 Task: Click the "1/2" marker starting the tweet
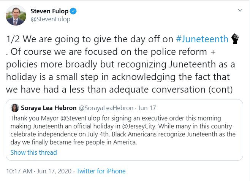(x=14, y=39)
